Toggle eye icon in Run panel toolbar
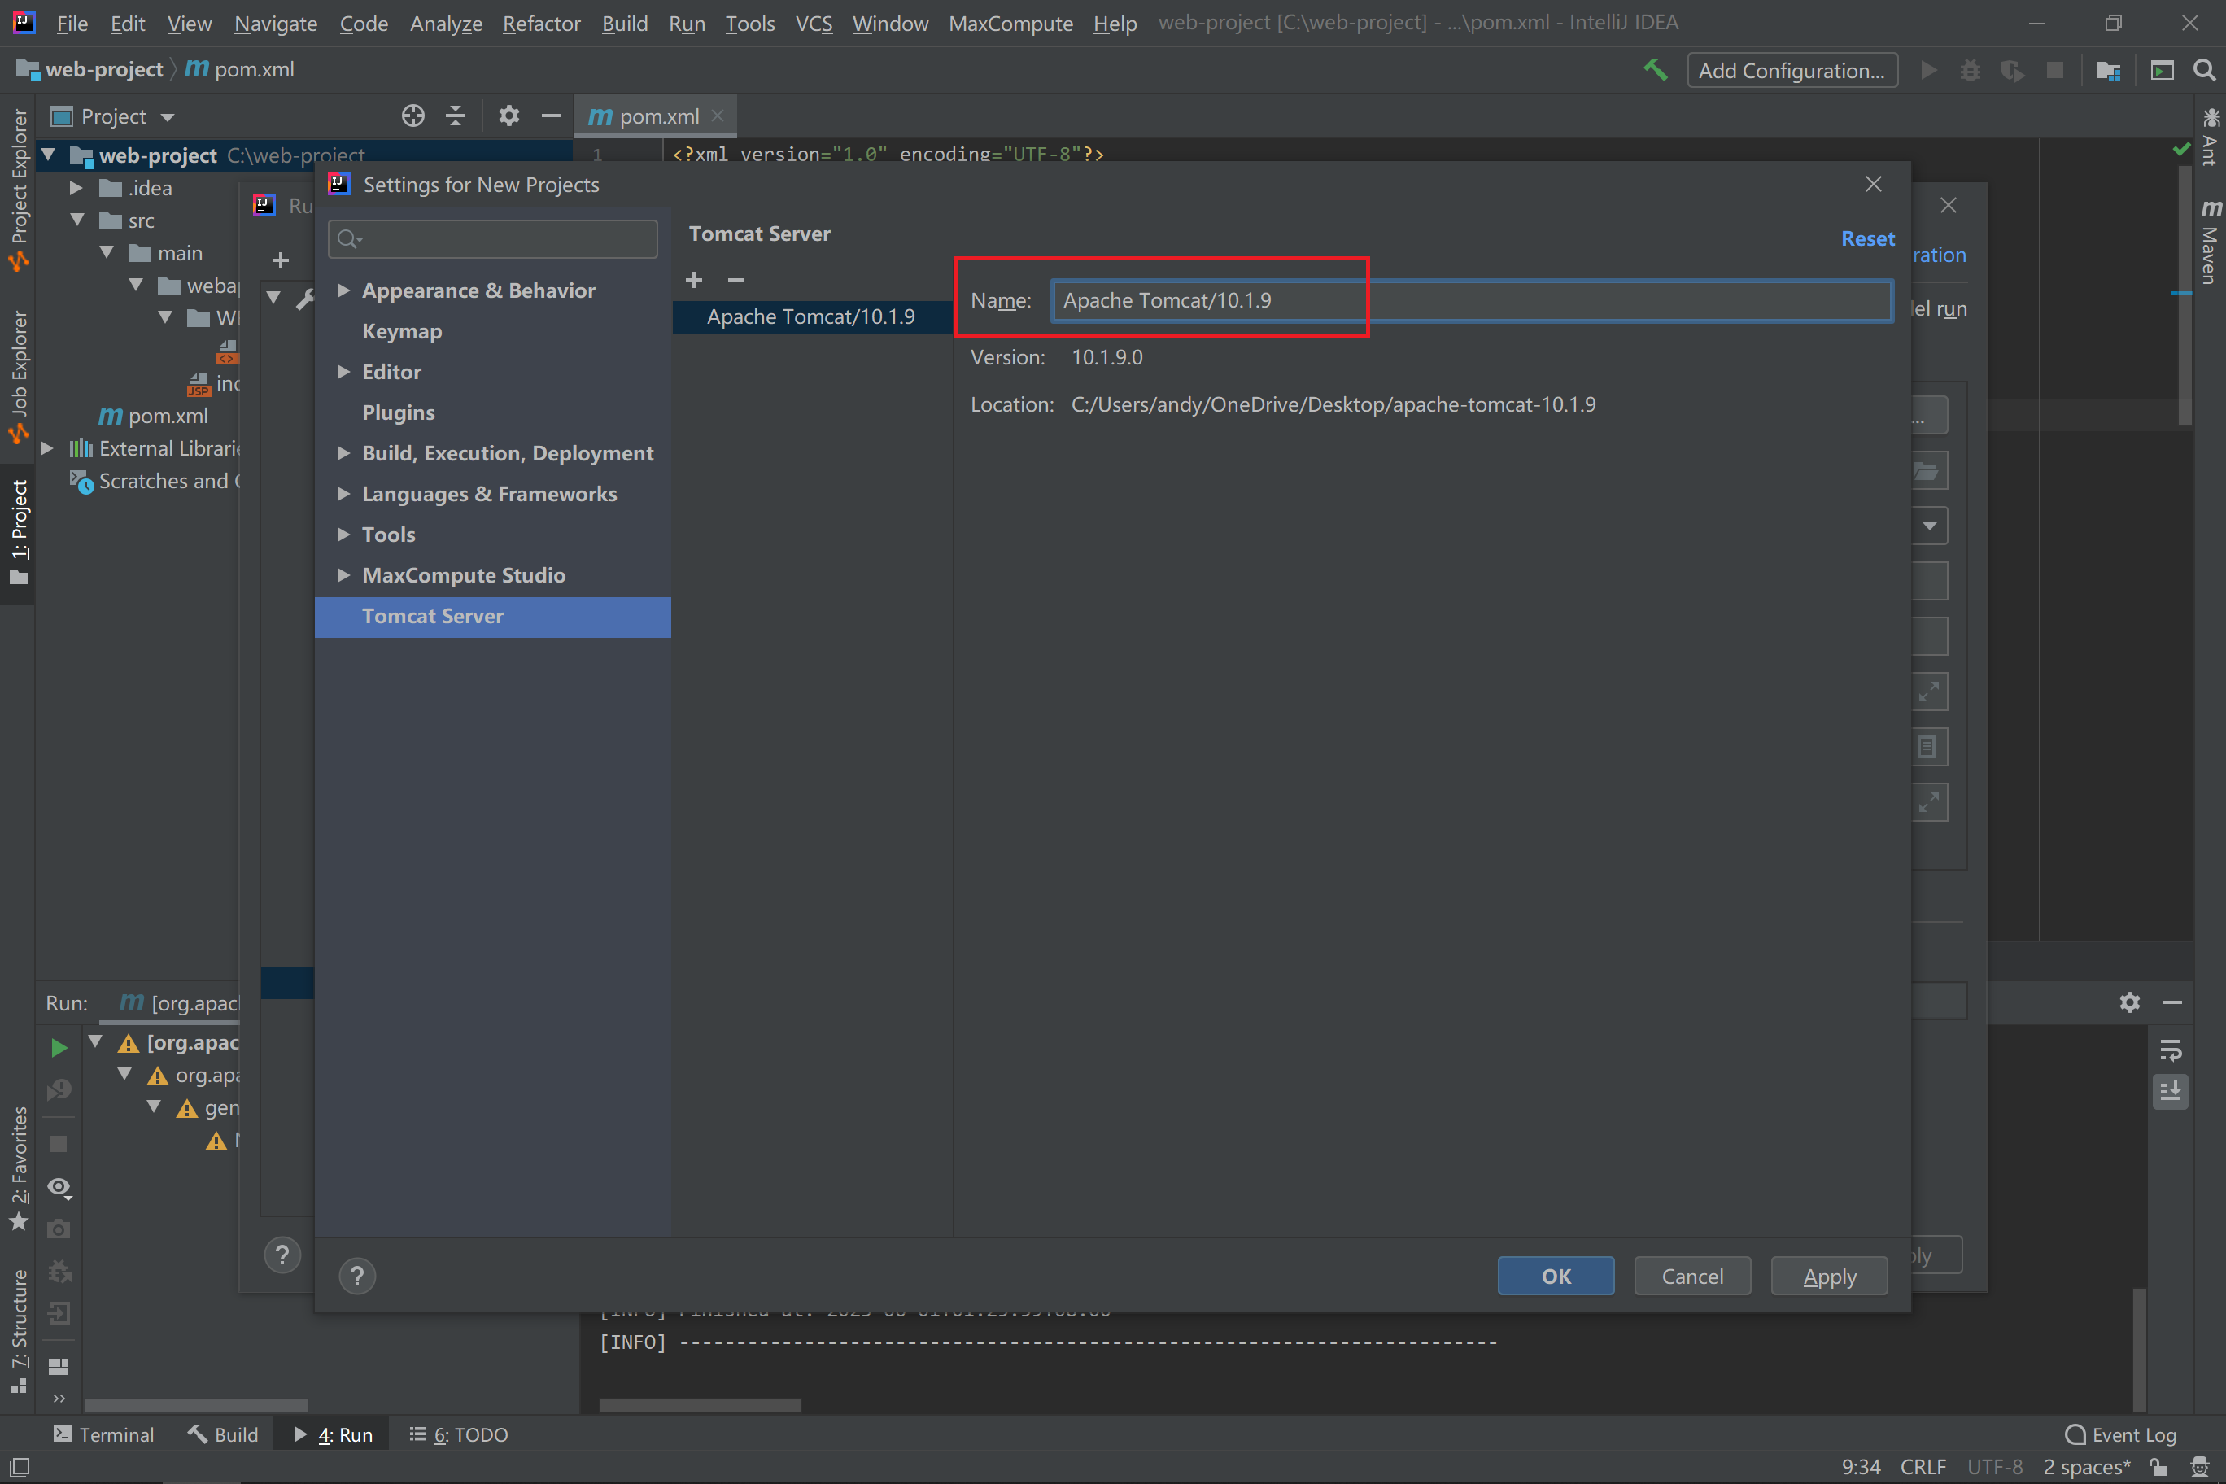This screenshot has height=1484, width=2226. pyautogui.click(x=59, y=1187)
